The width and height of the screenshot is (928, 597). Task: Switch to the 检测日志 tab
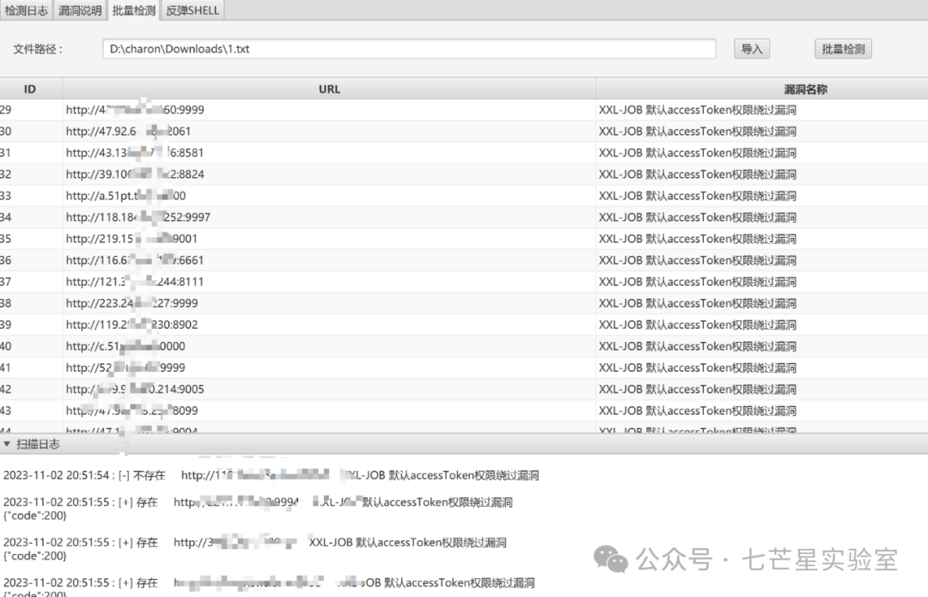pyautogui.click(x=26, y=10)
